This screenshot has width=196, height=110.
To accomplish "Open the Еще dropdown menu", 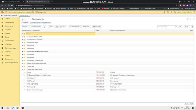I will tap(187, 27).
